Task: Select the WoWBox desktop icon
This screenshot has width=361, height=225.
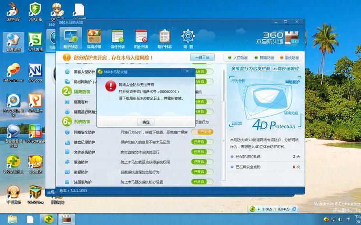Action: [x=36, y=195]
